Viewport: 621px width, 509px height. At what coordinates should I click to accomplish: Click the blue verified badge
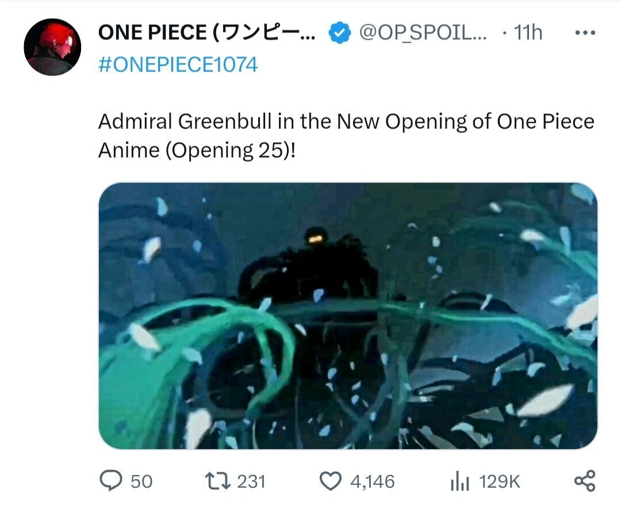click(x=340, y=34)
